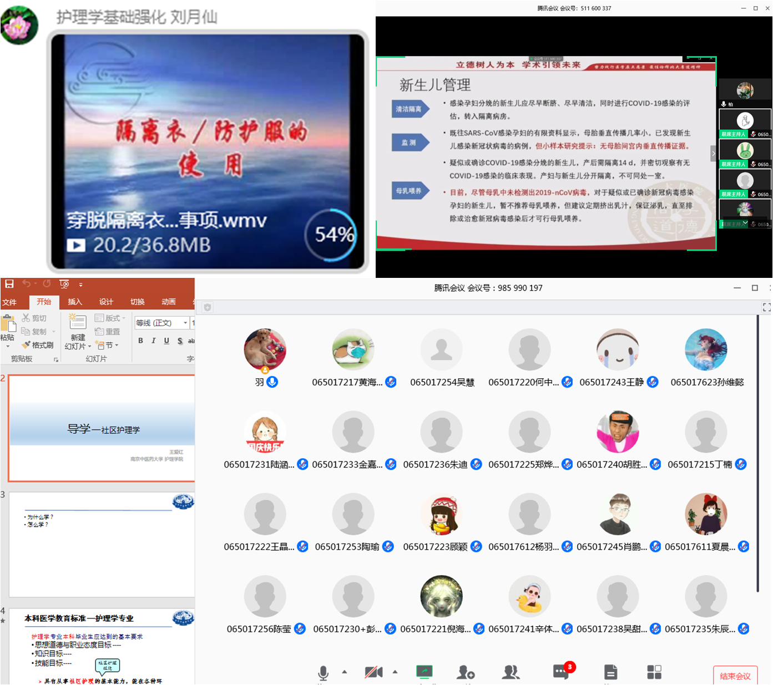This screenshot has width=773, height=685.
Task: Click the 54% download progress circle
Action: [331, 235]
